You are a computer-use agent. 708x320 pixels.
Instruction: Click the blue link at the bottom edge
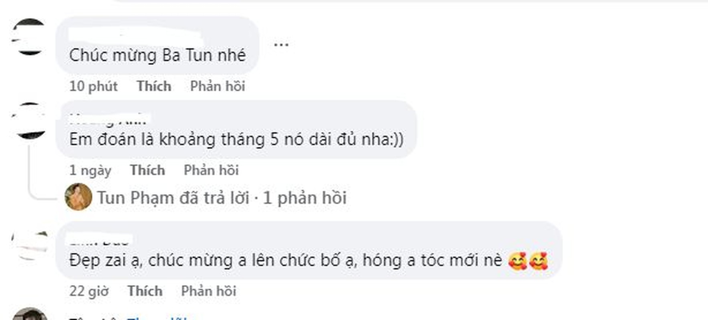pos(159,317)
